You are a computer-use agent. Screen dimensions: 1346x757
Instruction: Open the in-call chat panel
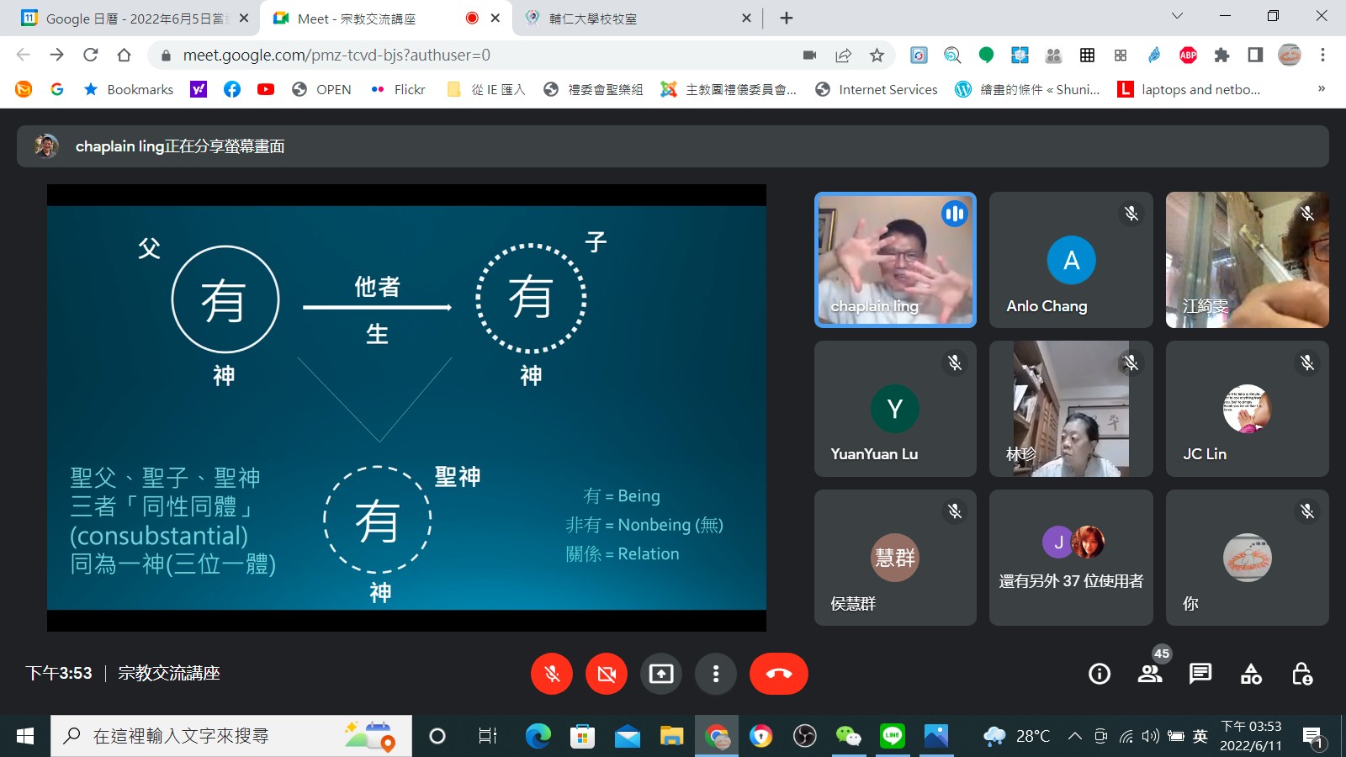1200,674
